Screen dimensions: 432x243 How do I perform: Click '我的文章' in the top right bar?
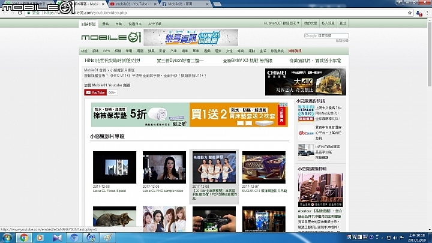pyautogui.click(x=311, y=23)
